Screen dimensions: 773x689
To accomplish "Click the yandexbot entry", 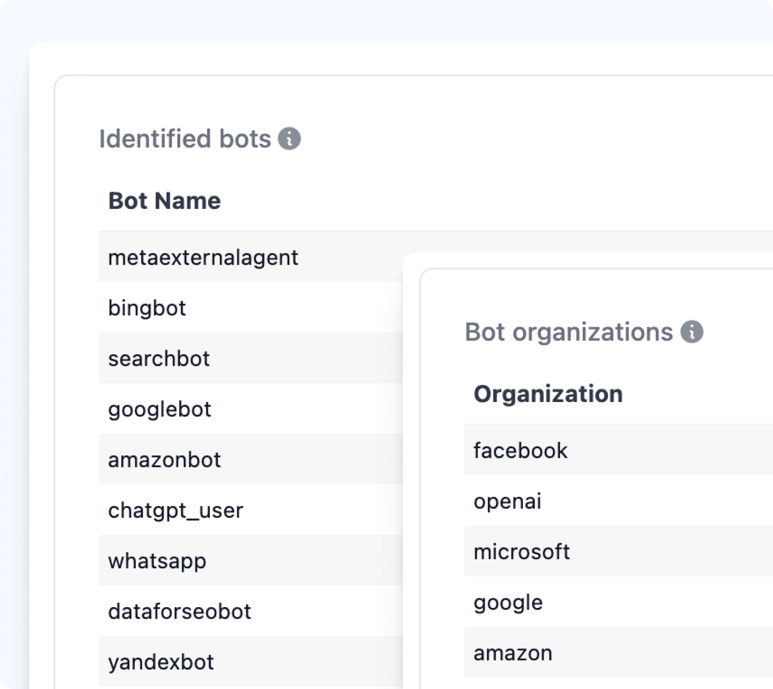I will click(x=161, y=662).
